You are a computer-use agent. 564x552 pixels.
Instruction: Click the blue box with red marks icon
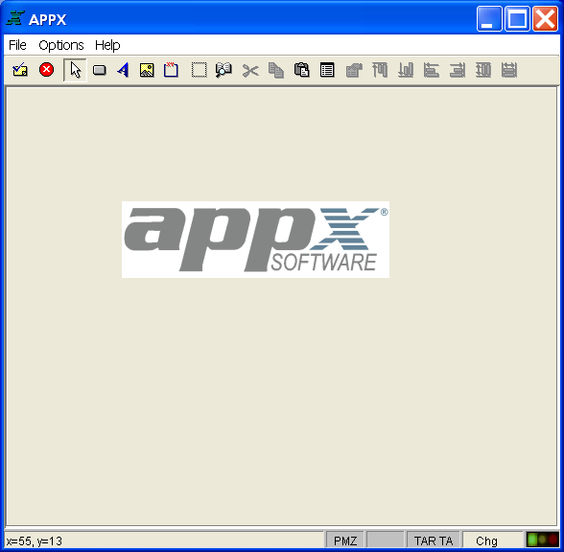click(x=171, y=70)
